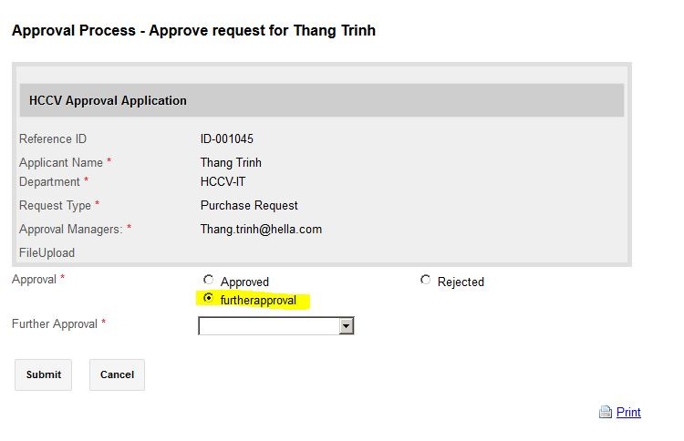Click the Approval Managers field label
This screenshot has height=441, width=684.
coord(71,229)
